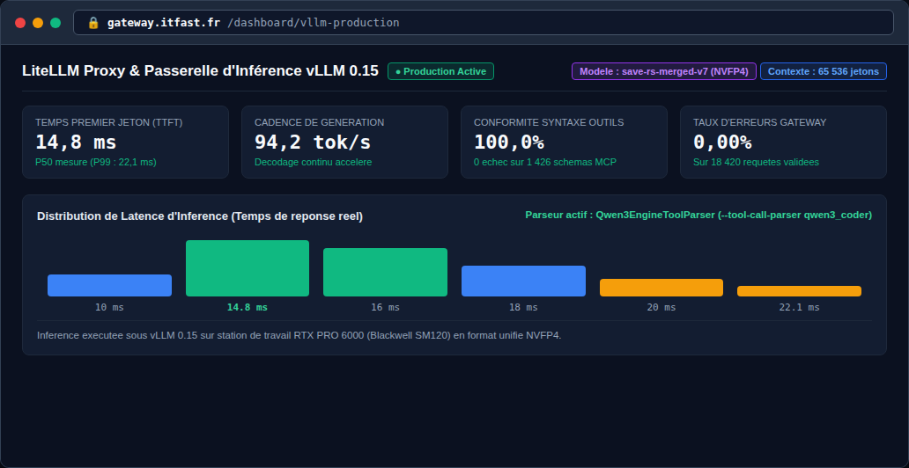909x468 pixels.
Task: Click the red window close dot
Action: point(20,23)
